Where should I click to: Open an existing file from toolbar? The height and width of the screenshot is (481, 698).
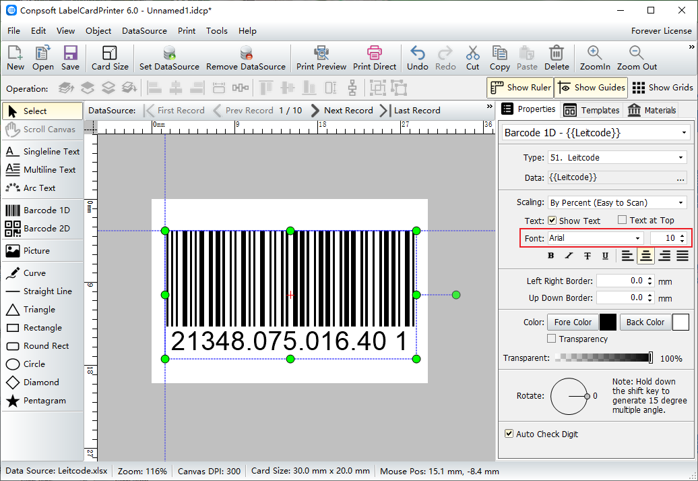pos(42,58)
